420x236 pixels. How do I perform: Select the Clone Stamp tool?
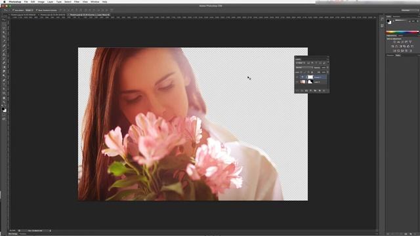[x=4, y=54]
